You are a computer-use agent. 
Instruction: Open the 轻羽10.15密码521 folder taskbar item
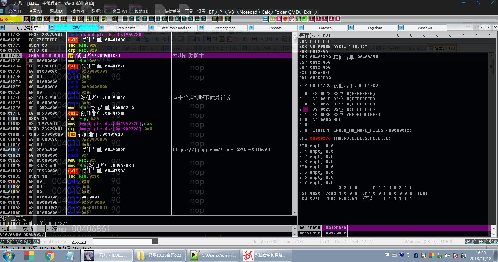pyautogui.click(x=159, y=255)
